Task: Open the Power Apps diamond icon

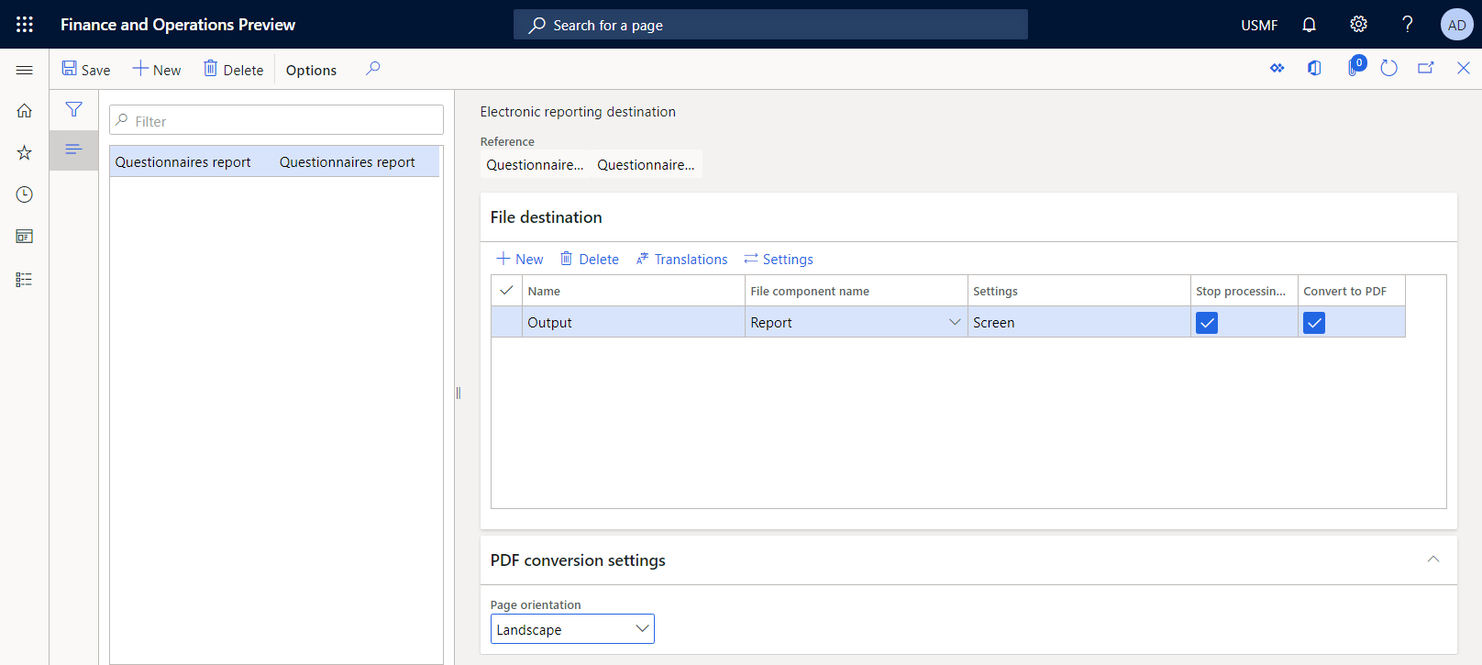Action: (1277, 69)
